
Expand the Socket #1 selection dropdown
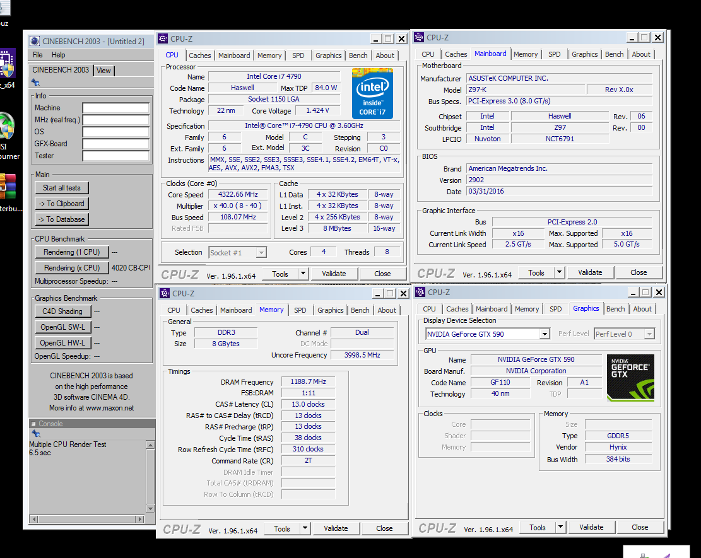[x=261, y=253]
